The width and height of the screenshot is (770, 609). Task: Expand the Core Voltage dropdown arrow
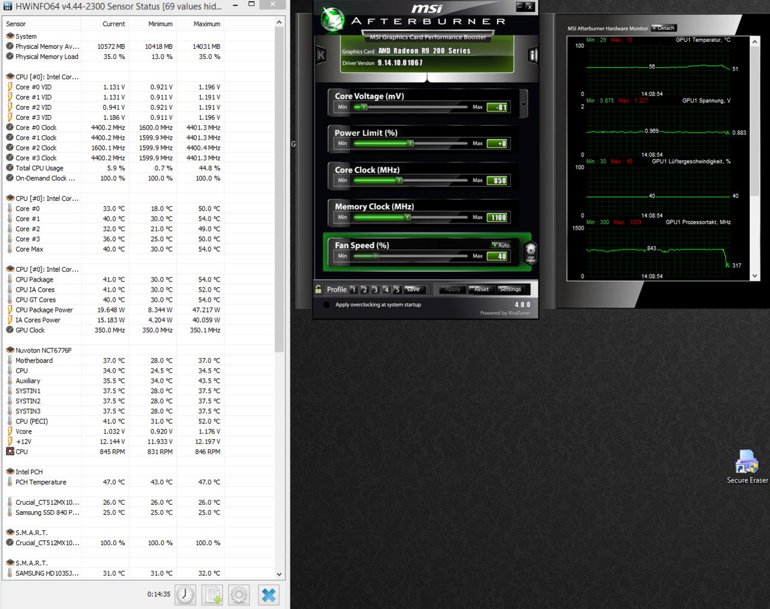pyautogui.click(x=524, y=103)
